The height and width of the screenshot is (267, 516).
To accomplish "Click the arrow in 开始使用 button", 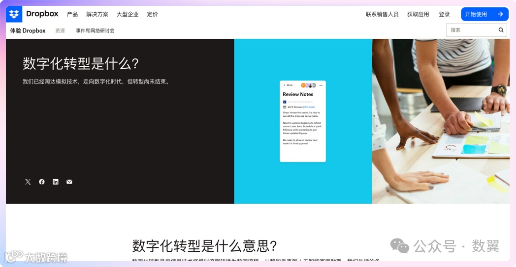I will pos(501,14).
